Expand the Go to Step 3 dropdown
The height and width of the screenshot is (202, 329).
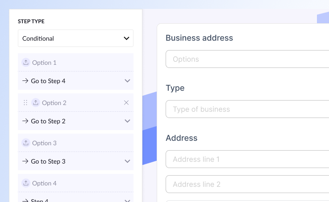127,161
